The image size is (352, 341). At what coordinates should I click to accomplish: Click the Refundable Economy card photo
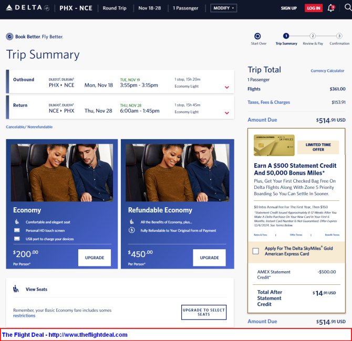point(178,173)
